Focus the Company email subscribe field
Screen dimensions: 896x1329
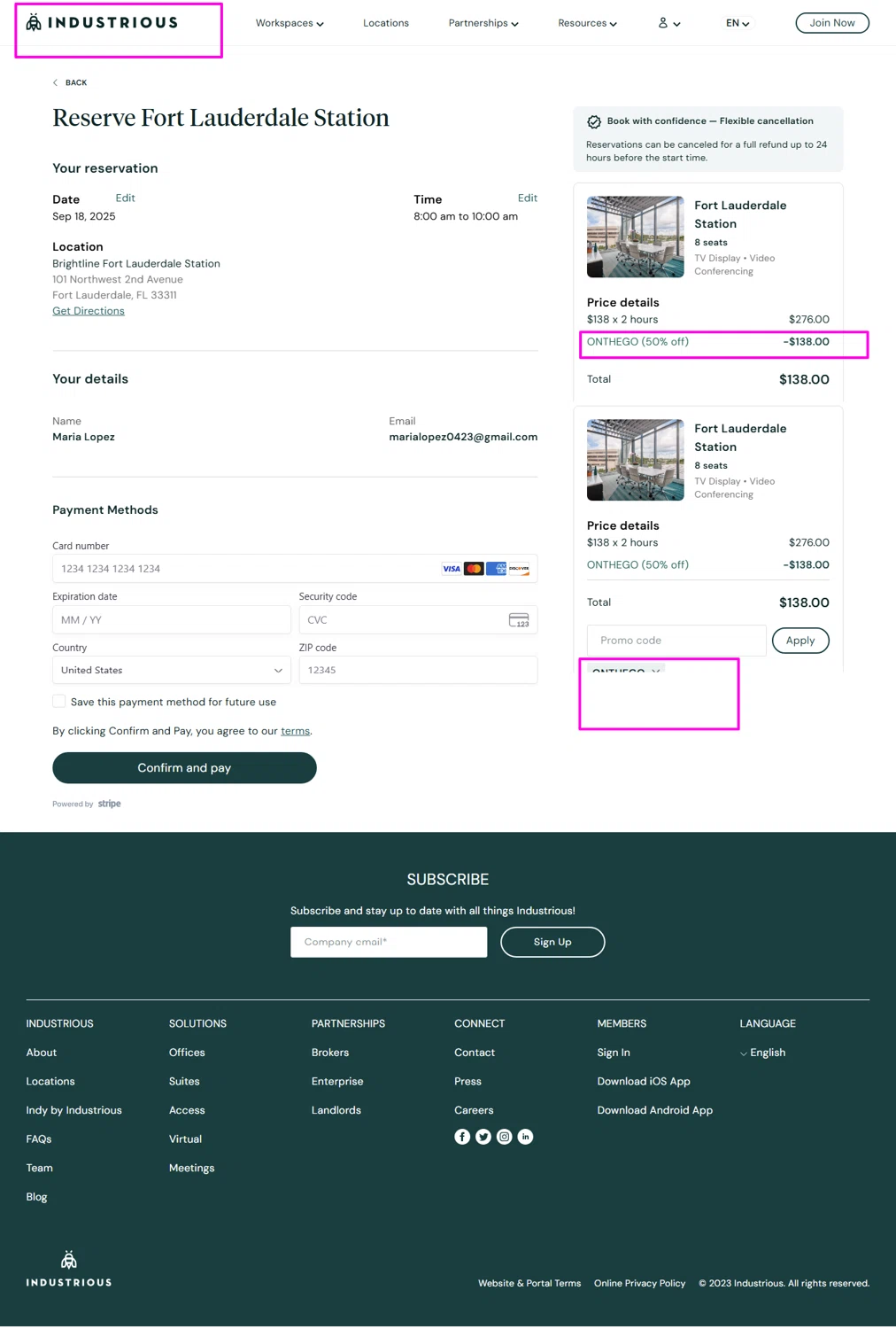[x=389, y=942]
